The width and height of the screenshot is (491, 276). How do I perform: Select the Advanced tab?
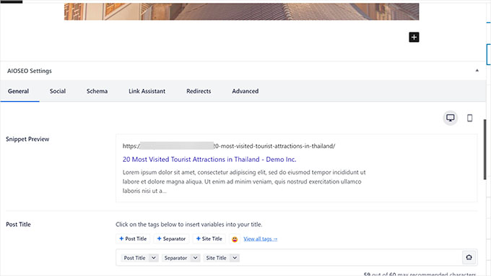coord(245,91)
